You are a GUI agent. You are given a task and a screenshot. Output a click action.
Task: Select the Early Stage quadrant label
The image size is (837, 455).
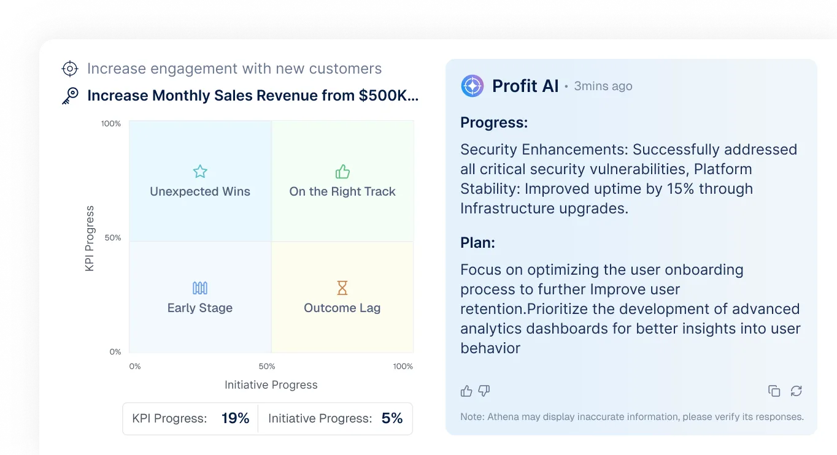[x=200, y=308]
